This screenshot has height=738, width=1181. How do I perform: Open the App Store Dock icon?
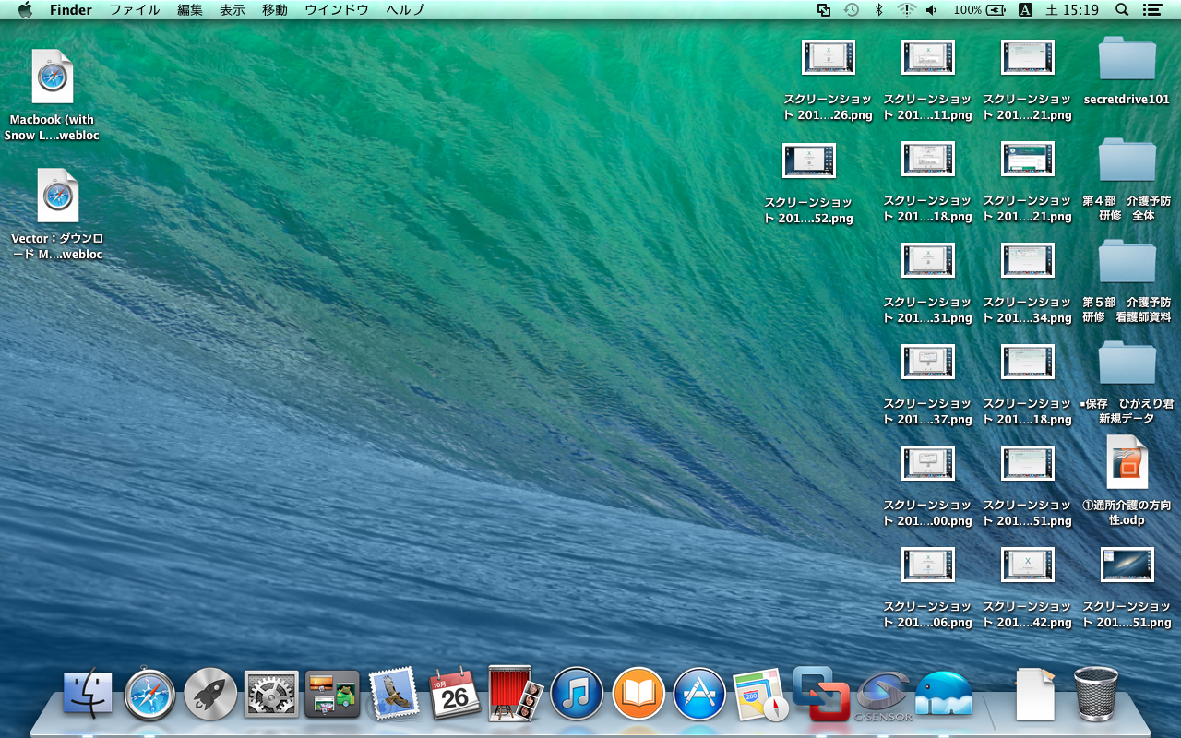[x=699, y=694]
